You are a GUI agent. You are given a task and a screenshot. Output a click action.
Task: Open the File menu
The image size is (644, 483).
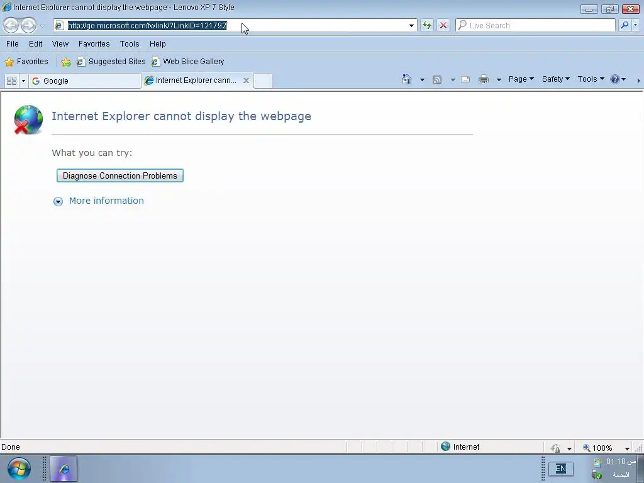point(13,43)
